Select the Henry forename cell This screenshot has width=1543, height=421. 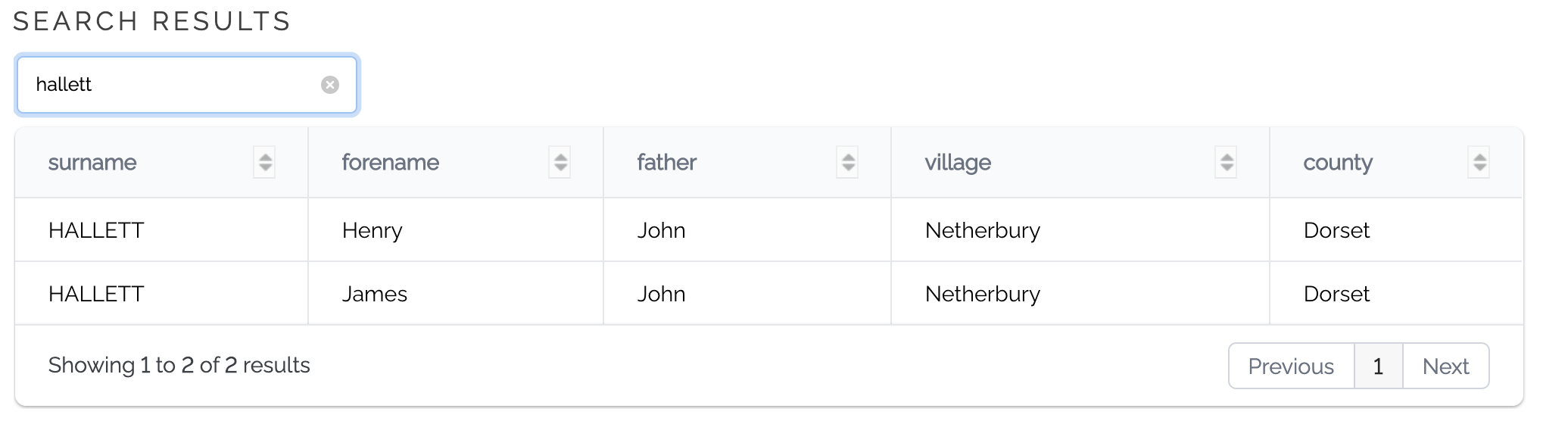(x=456, y=230)
